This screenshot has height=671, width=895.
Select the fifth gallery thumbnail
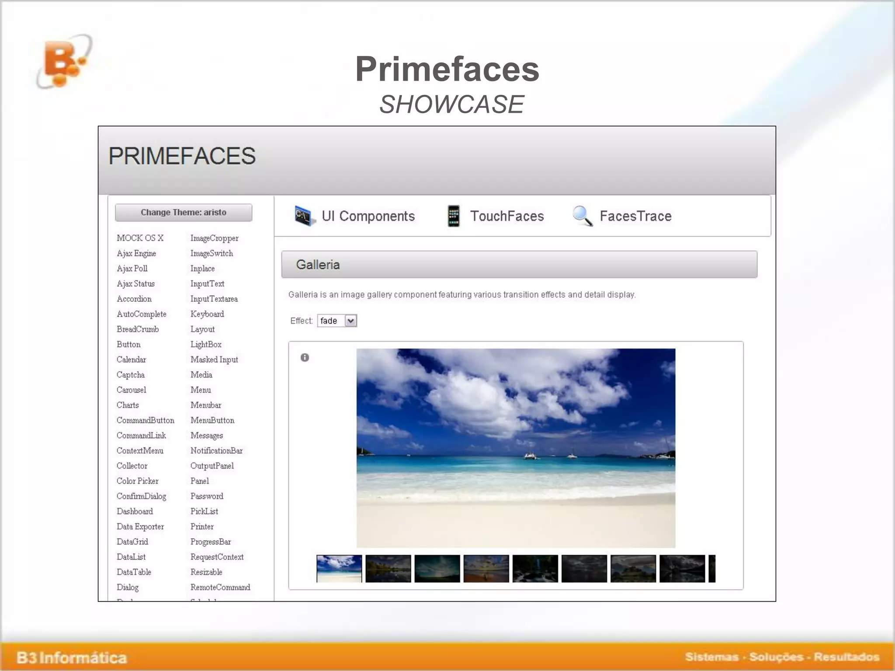(x=535, y=569)
